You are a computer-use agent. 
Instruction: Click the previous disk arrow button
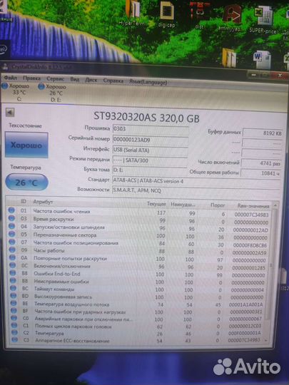[x=10, y=113]
